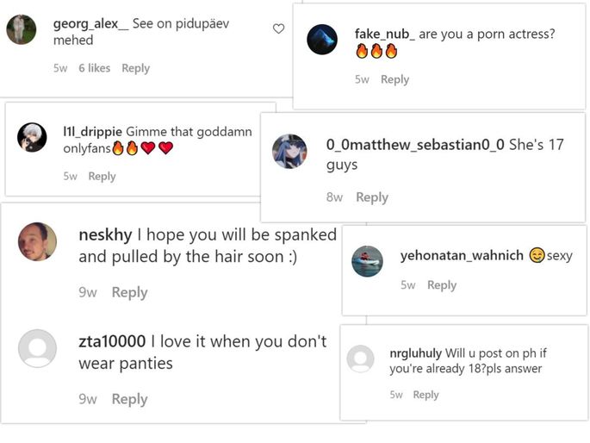Reply to l1l_drippie comment
This screenshot has height=443, width=590.
(x=102, y=176)
